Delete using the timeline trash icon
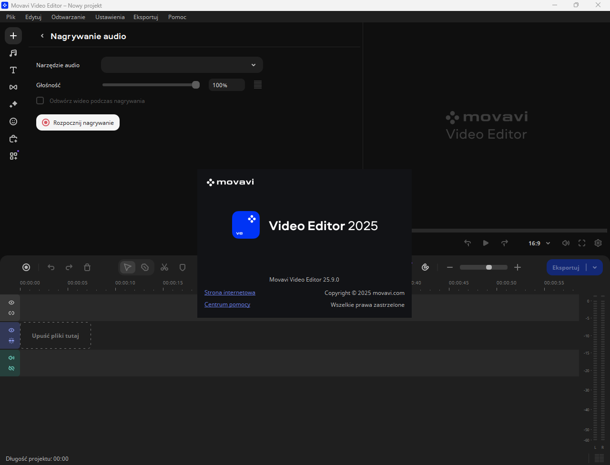The image size is (610, 465). 87,267
